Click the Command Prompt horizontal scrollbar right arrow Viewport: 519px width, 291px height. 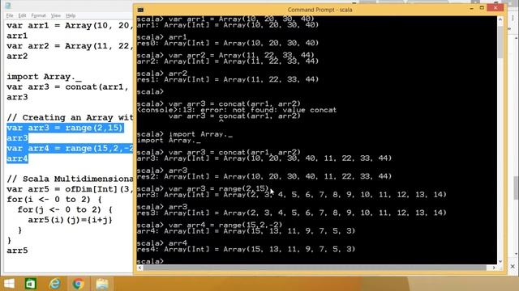[x=494, y=268]
